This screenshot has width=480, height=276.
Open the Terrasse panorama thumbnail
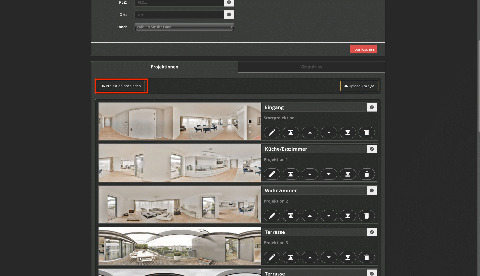click(180, 246)
